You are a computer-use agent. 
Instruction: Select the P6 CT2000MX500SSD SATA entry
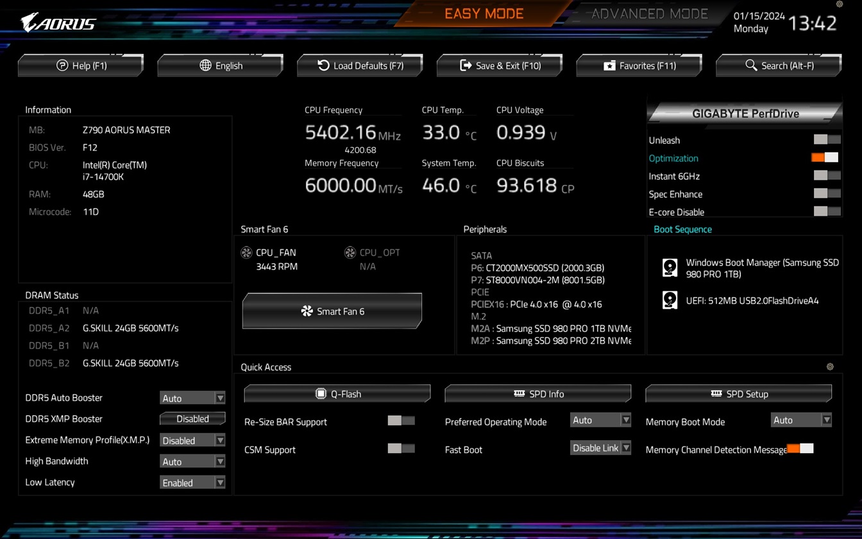537,268
